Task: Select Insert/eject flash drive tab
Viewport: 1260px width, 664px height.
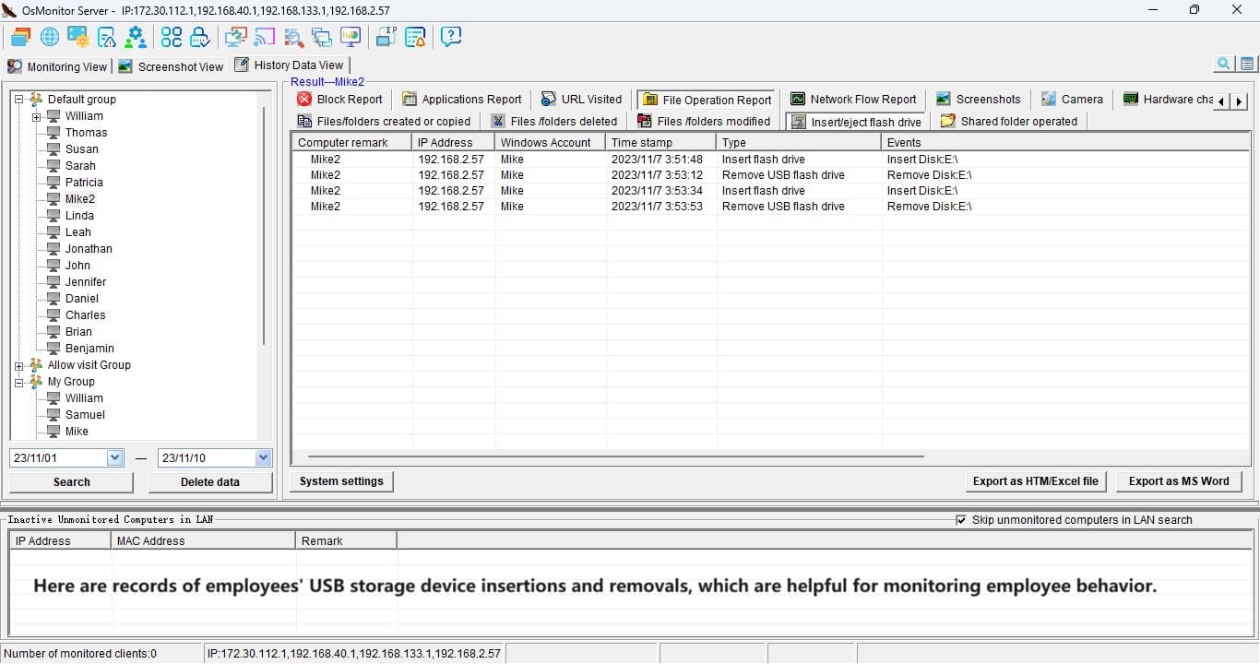Action: pyautogui.click(x=857, y=122)
